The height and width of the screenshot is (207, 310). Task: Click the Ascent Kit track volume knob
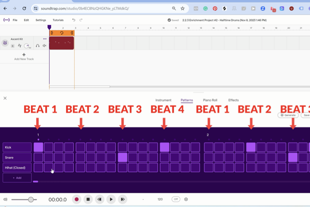26,46
